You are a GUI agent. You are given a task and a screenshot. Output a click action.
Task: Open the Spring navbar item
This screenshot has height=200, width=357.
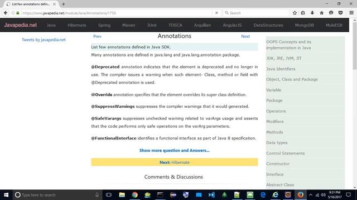(104, 25)
